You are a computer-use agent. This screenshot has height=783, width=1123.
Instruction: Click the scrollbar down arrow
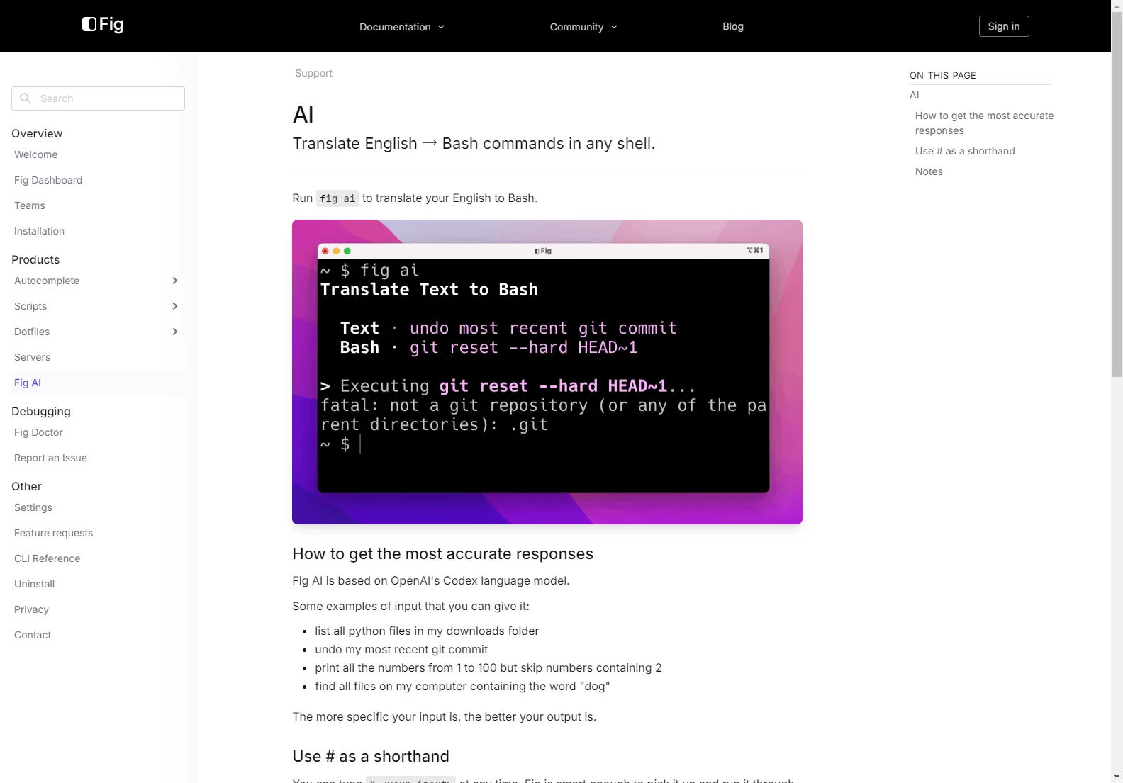tap(1117, 777)
